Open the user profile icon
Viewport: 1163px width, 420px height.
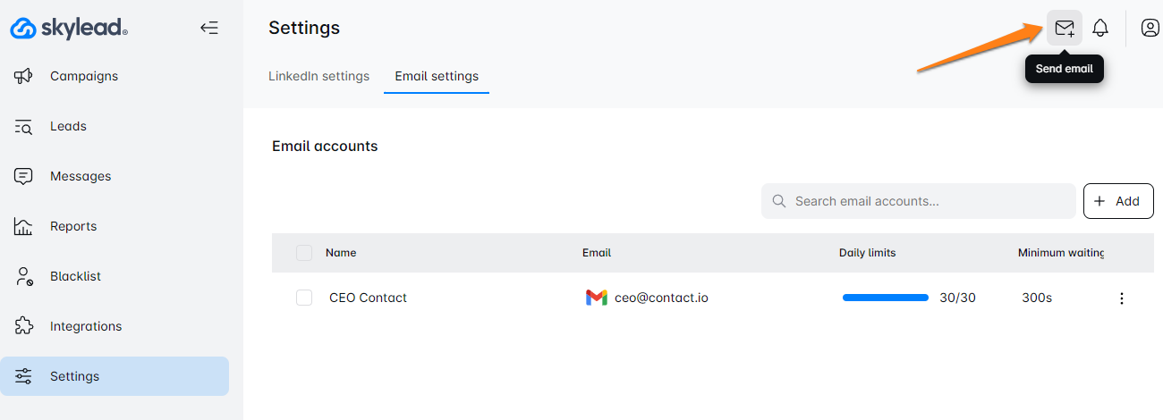1150,29
